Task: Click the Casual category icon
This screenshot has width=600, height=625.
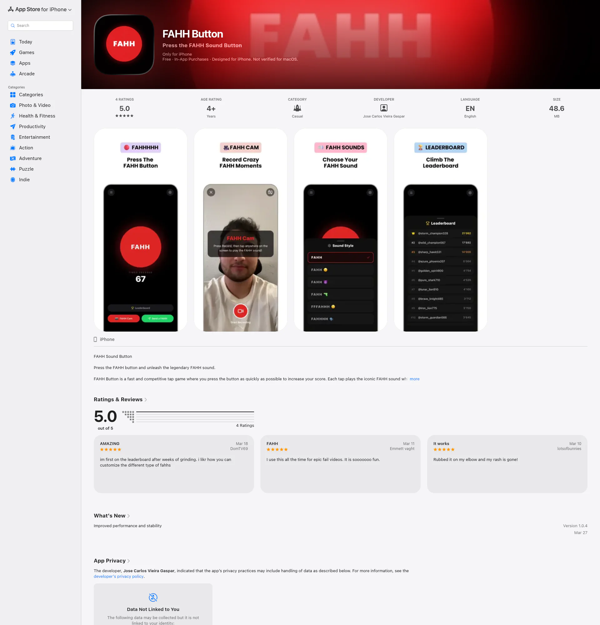Action: 297,108
